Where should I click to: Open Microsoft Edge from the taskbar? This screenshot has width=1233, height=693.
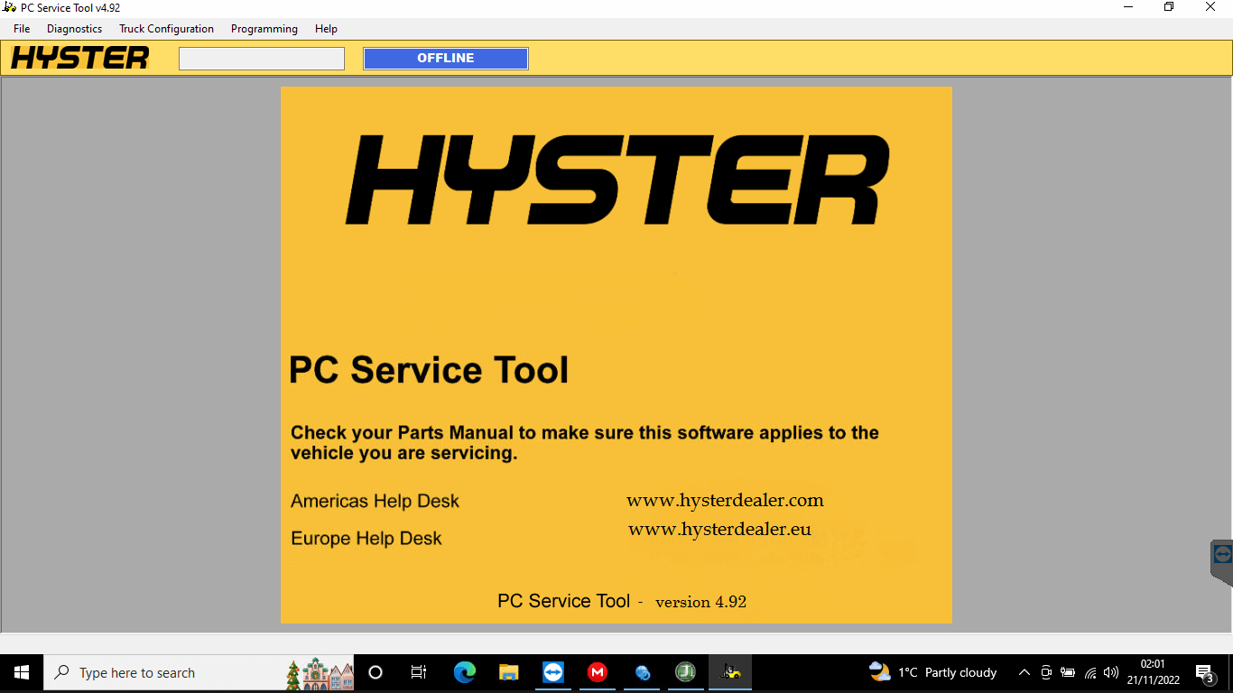(465, 672)
